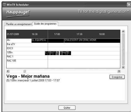The image size is (131, 112).
Task: Click the Quitter button
Action: pyautogui.click(x=67, y=108)
